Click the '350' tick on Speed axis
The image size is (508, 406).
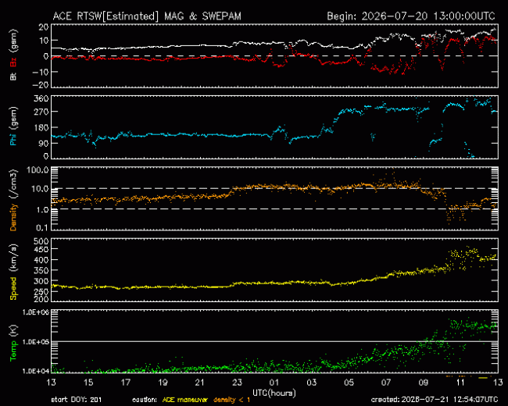point(41,270)
